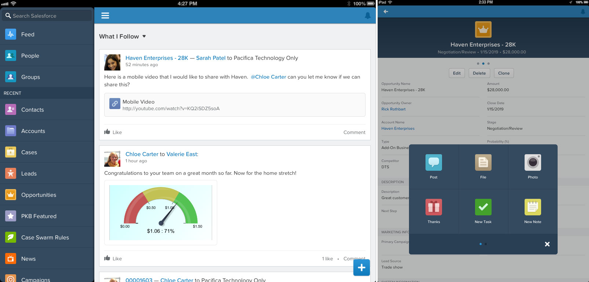Comment on Sarah Patel's post
The image size is (589, 282).
(x=354, y=132)
